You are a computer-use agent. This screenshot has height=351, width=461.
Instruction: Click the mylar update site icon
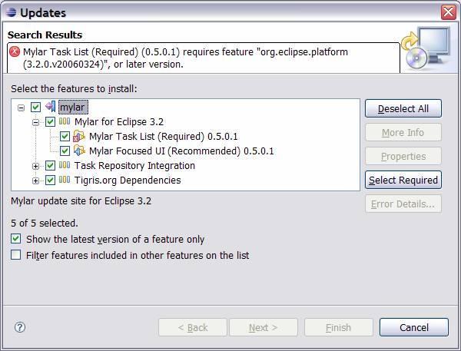(x=50, y=107)
